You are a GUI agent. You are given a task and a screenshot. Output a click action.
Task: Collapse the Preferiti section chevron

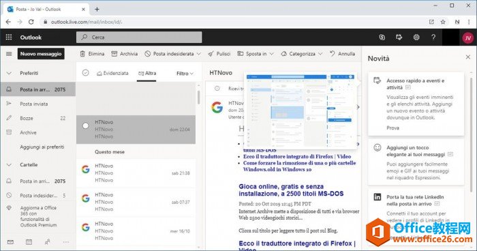point(9,73)
